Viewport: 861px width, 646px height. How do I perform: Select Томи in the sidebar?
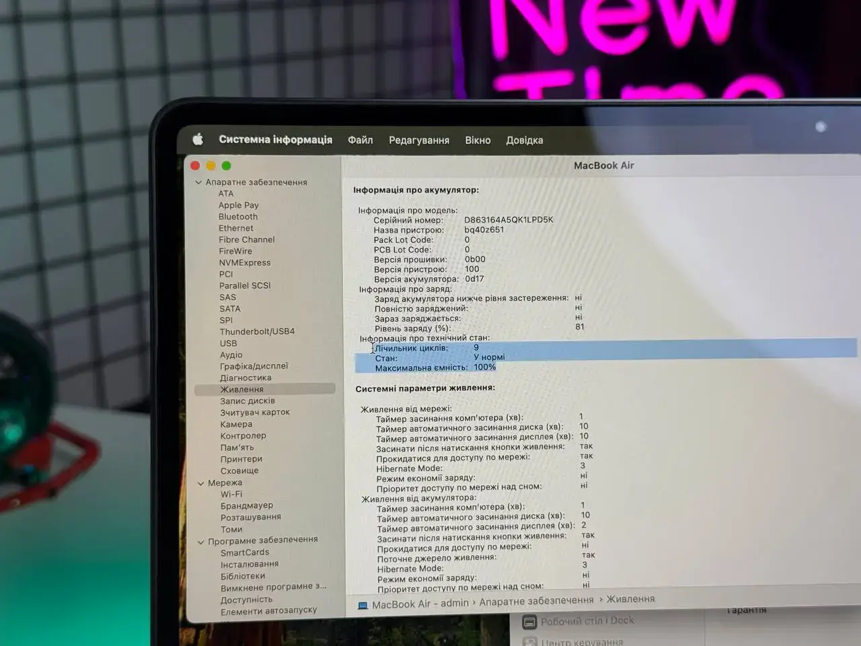pyautogui.click(x=231, y=530)
